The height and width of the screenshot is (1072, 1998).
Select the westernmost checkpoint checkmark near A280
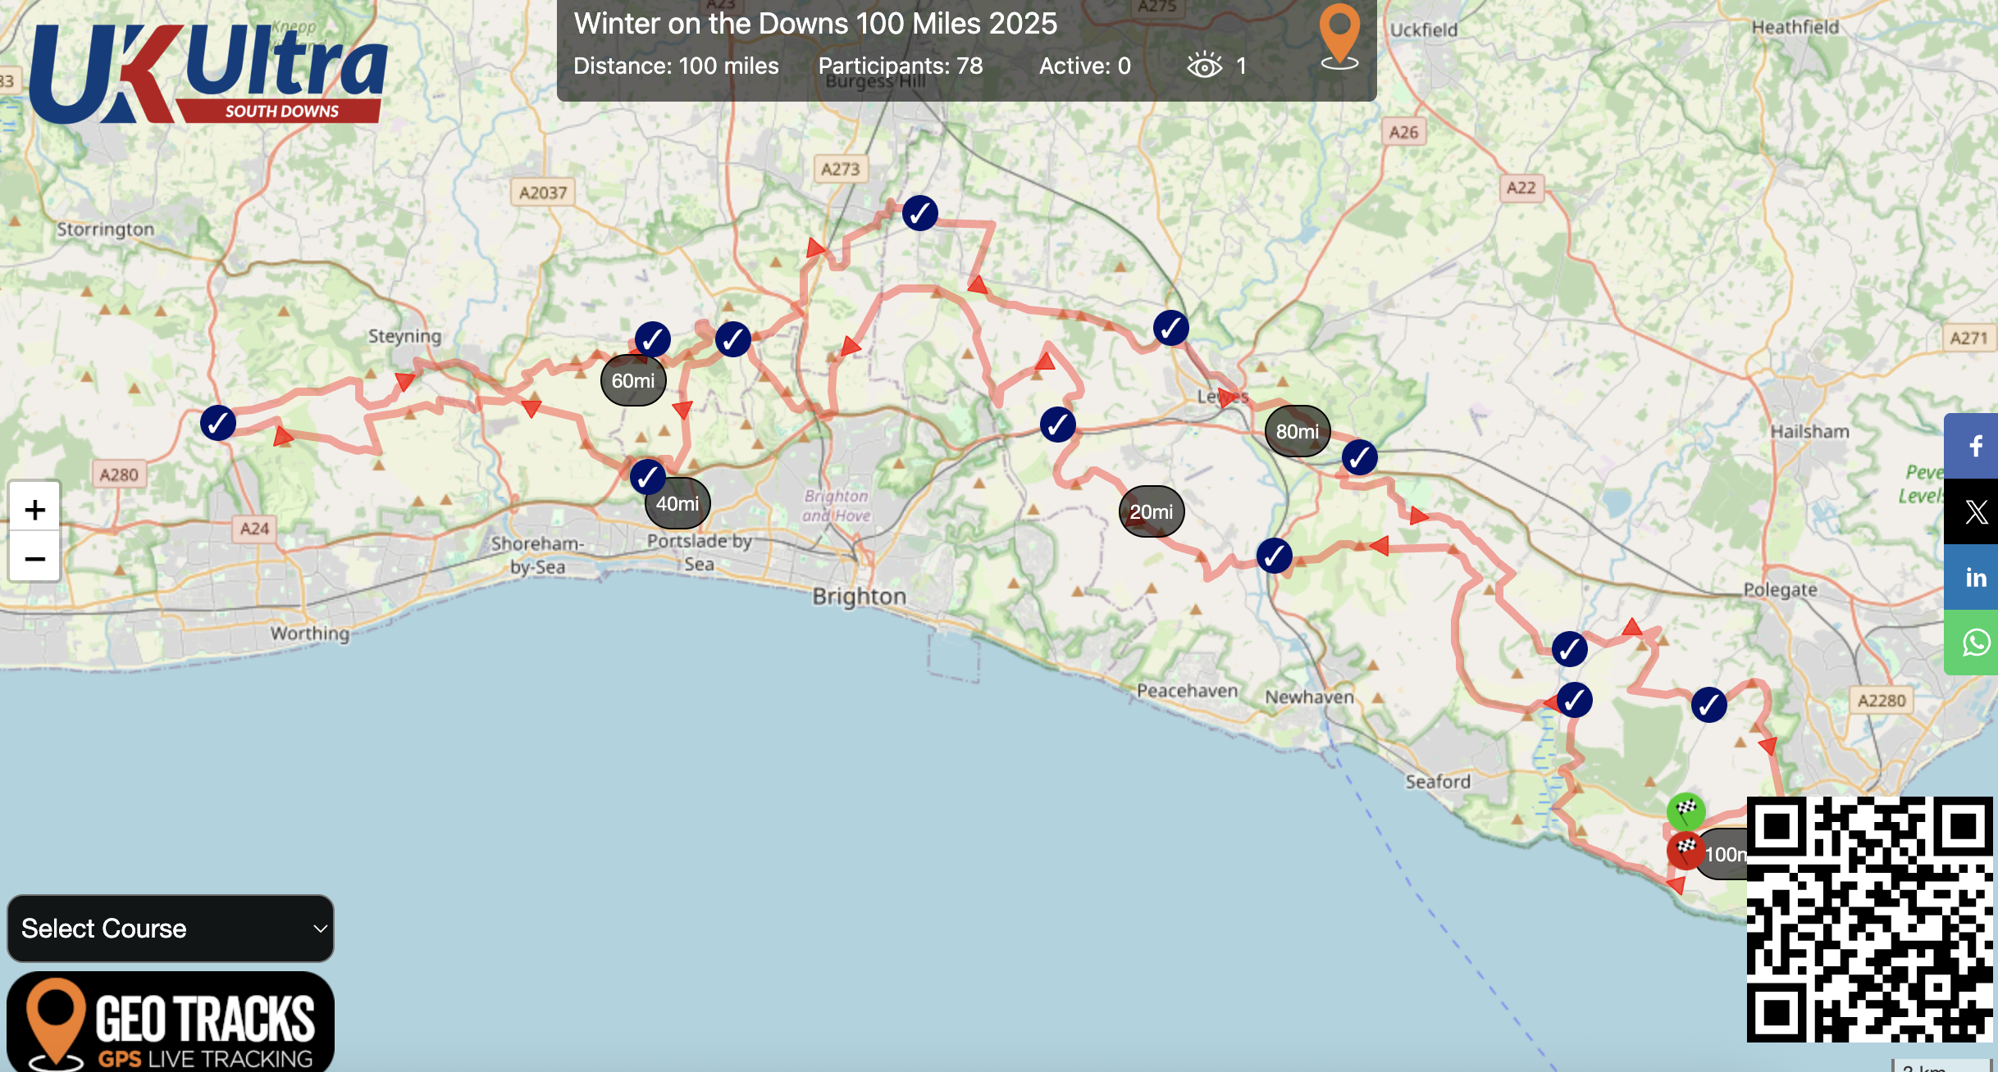(x=218, y=423)
